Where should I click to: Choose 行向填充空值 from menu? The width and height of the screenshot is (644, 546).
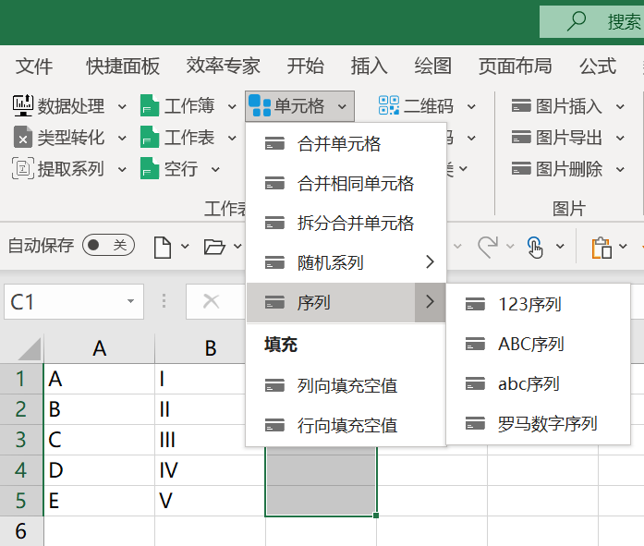coord(346,425)
